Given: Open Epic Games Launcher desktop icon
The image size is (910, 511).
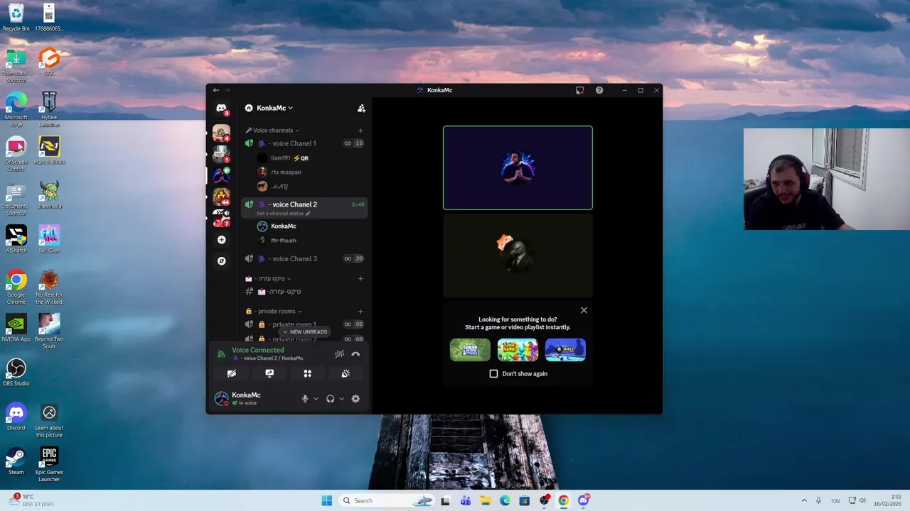Looking at the screenshot, I should 49,464.
